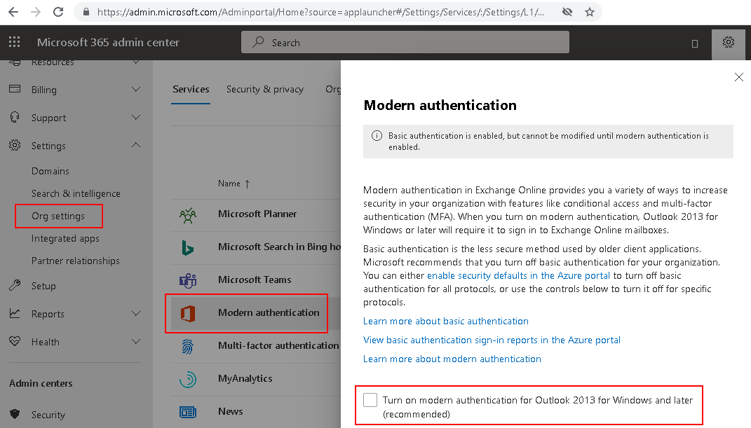Screen dimensions: 751x428
Task: Select the MyAnalytics service row
Action: (x=256, y=379)
